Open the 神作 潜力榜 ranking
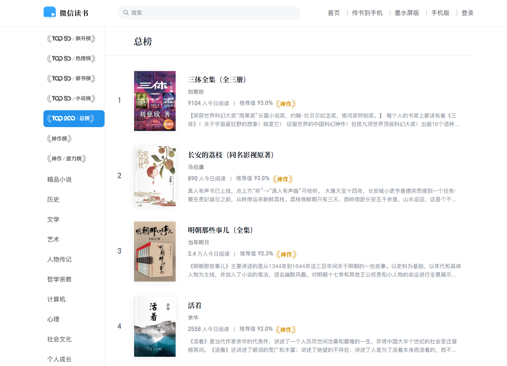Screen dimensions: 507x366 pos(66,159)
